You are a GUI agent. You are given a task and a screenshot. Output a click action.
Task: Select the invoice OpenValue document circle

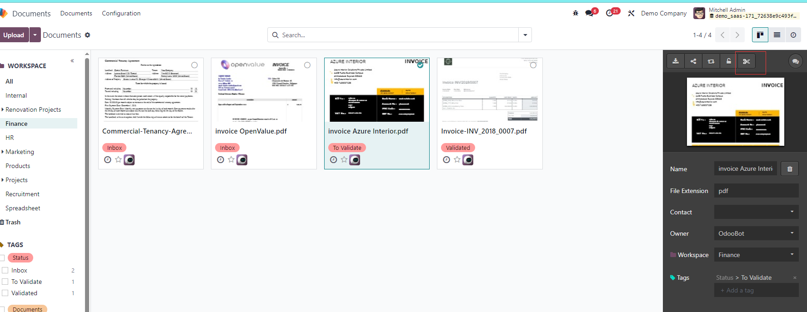[307, 65]
